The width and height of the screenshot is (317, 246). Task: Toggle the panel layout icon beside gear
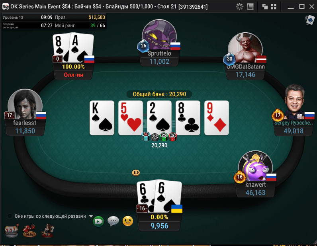click(250, 7)
